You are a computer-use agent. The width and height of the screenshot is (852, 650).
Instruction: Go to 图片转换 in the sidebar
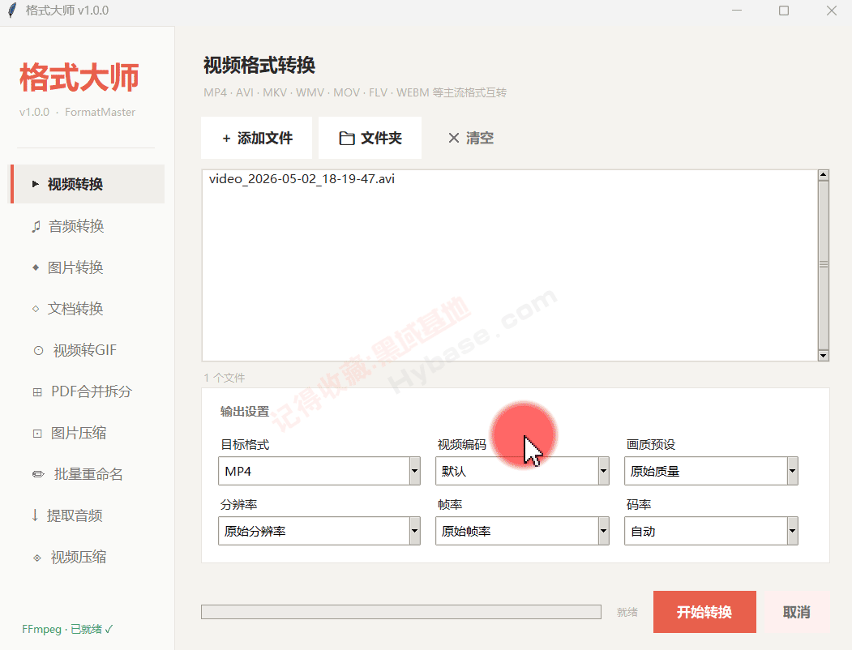tap(88, 267)
